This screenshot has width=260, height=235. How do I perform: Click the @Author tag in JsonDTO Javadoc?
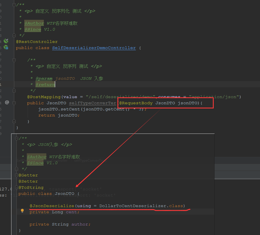coord(37,157)
